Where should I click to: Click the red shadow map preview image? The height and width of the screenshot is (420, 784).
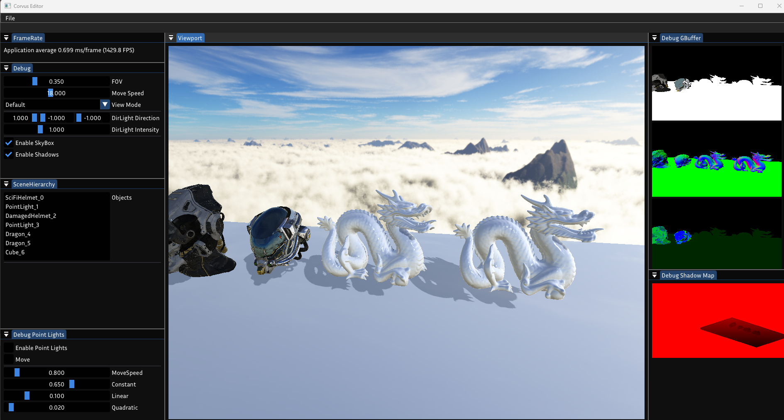pos(717,321)
